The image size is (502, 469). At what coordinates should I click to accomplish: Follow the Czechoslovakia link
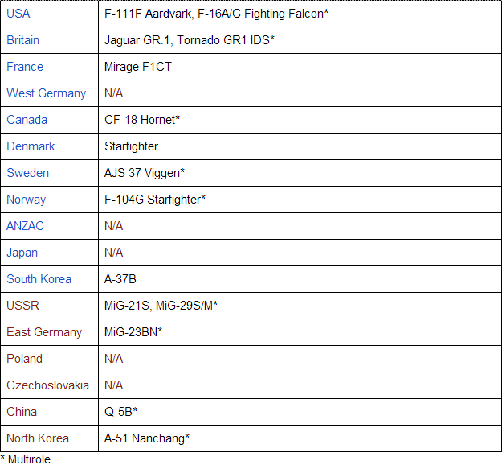(47, 385)
